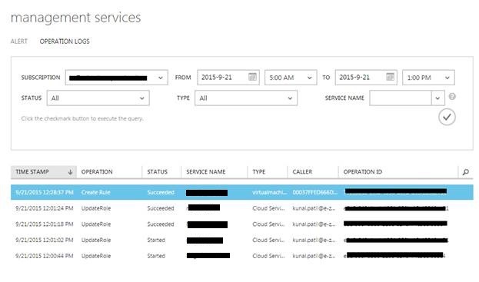479x282 pixels.
Task: Expand the Type filter dropdown
Action: click(x=246, y=98)
